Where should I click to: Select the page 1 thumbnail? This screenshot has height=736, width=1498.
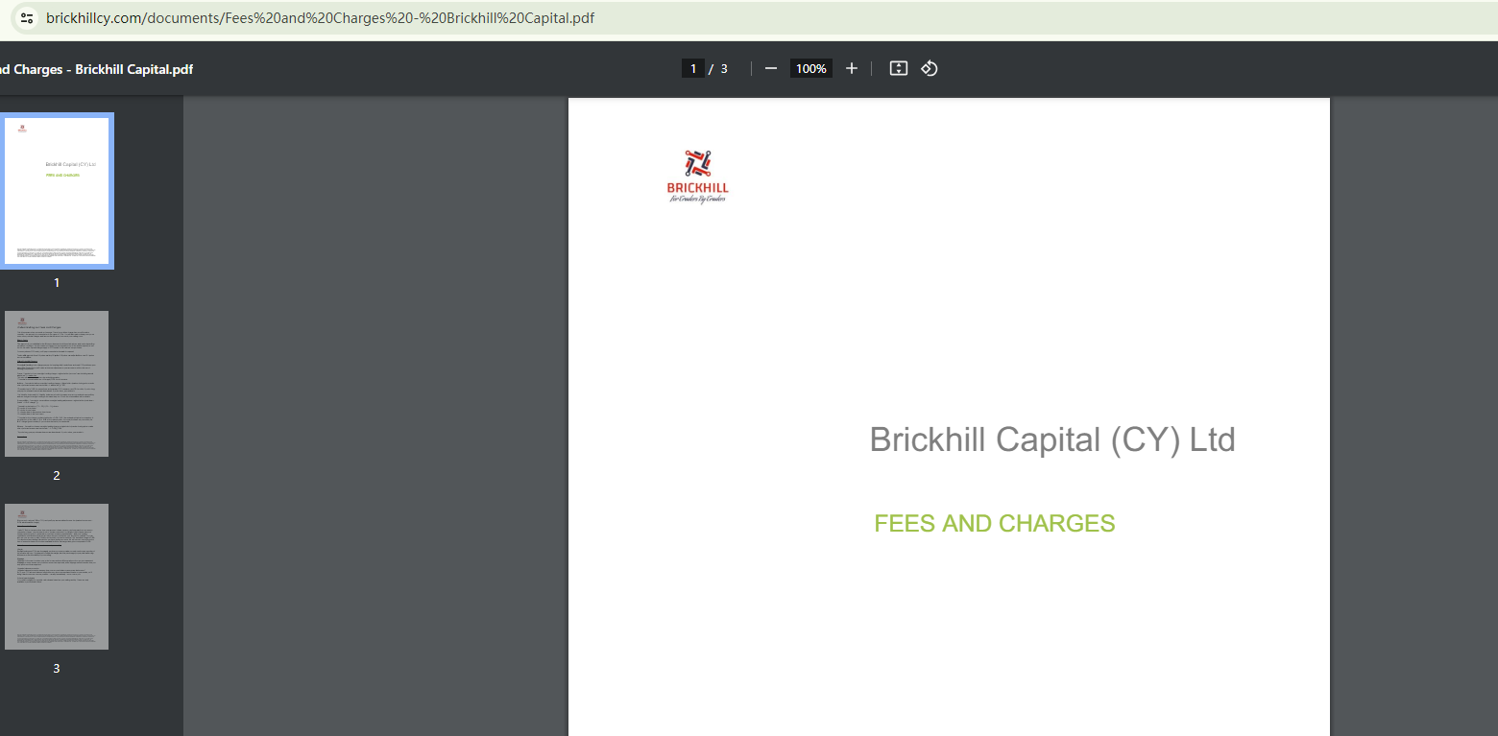[x=56, y=190]
